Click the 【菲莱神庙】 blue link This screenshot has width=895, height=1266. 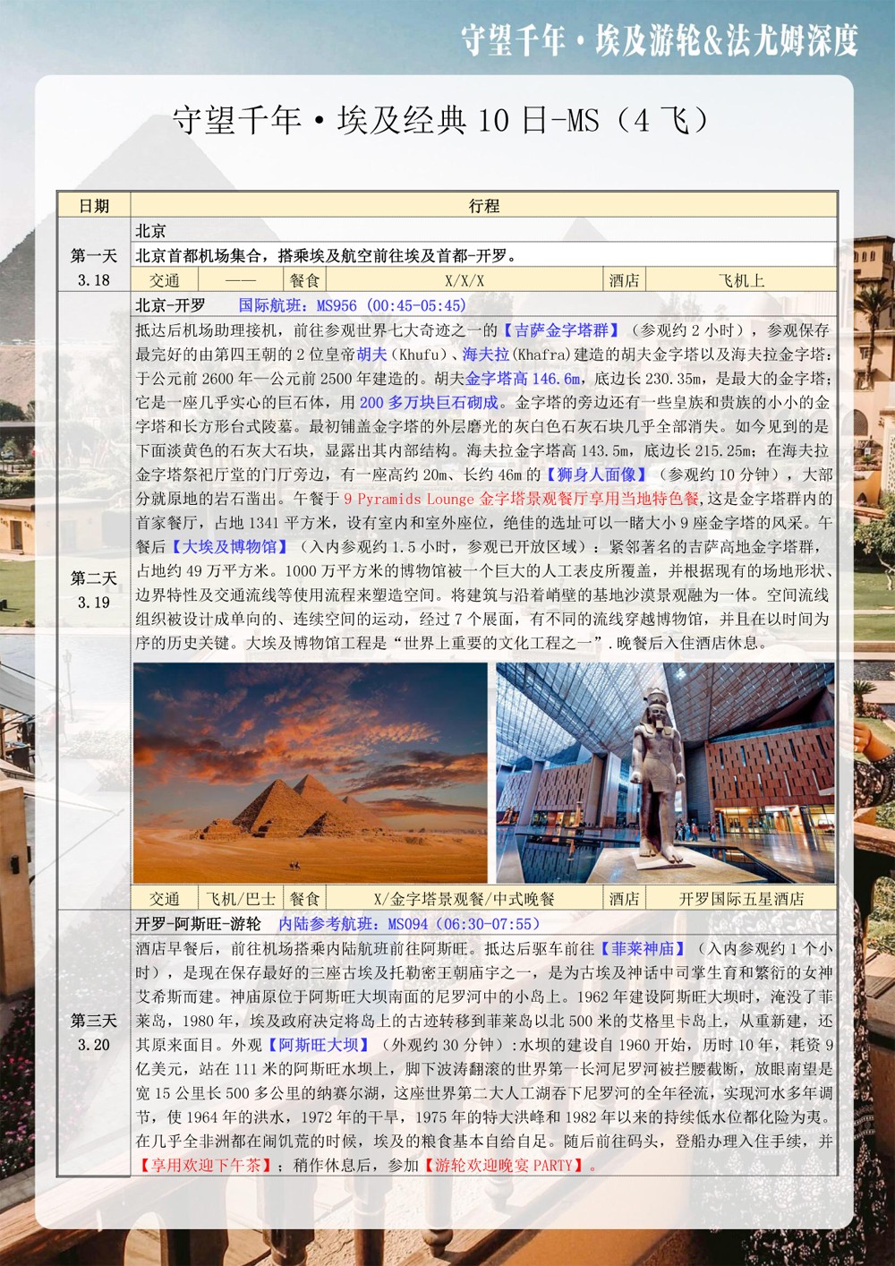click(x=643, y=948)
